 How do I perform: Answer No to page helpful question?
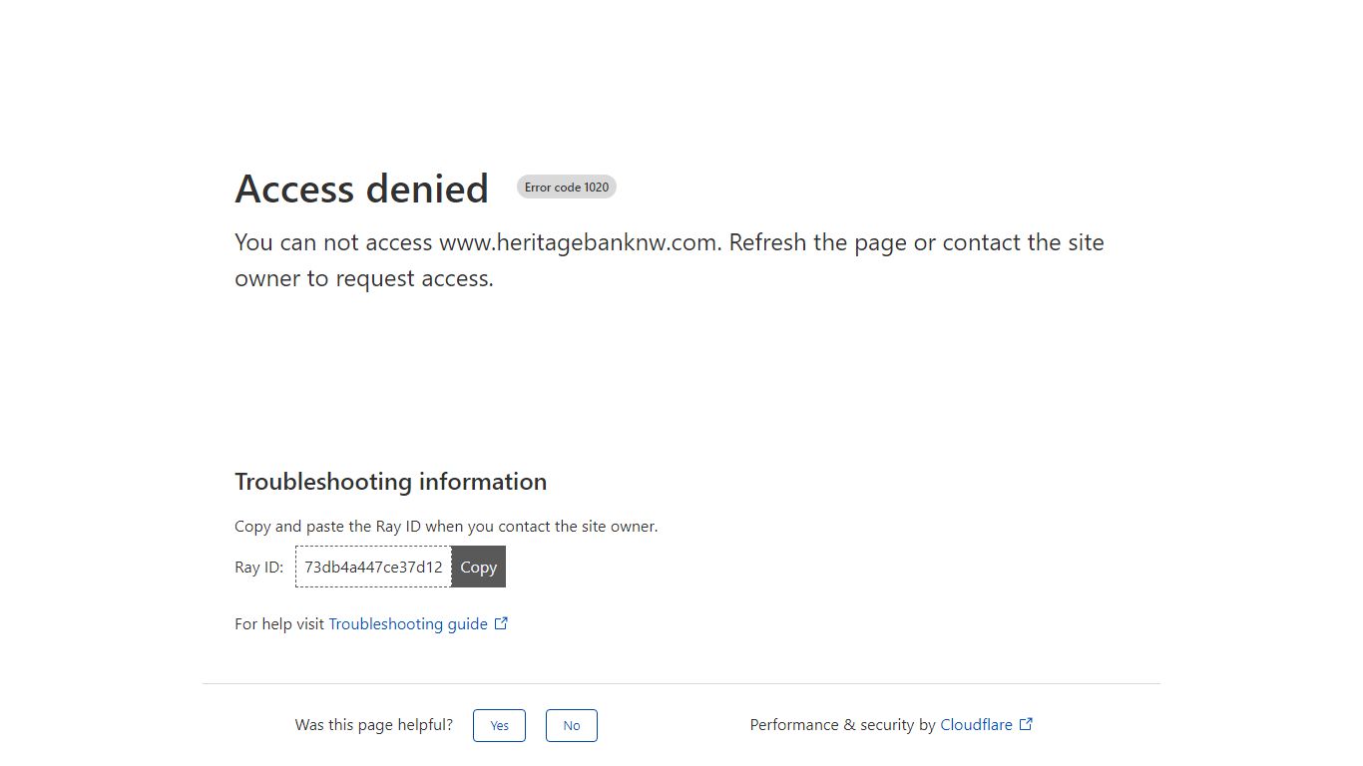pyautogui.click(x=572, y=725)
